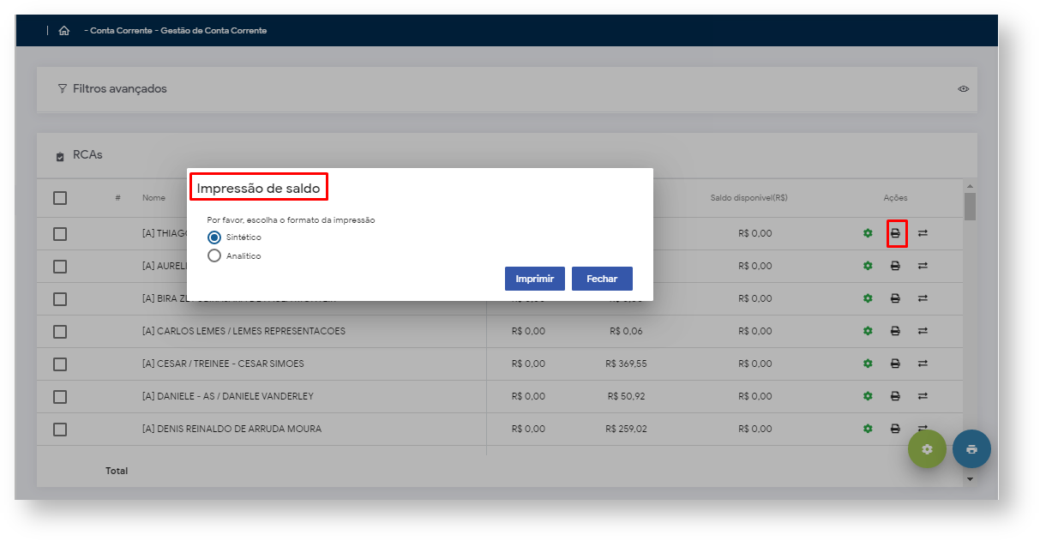Image resolution: width=1040 pixels, height=541 pixels.
Task: Select the Sintético radio option
Action: (x=214, y=237)
